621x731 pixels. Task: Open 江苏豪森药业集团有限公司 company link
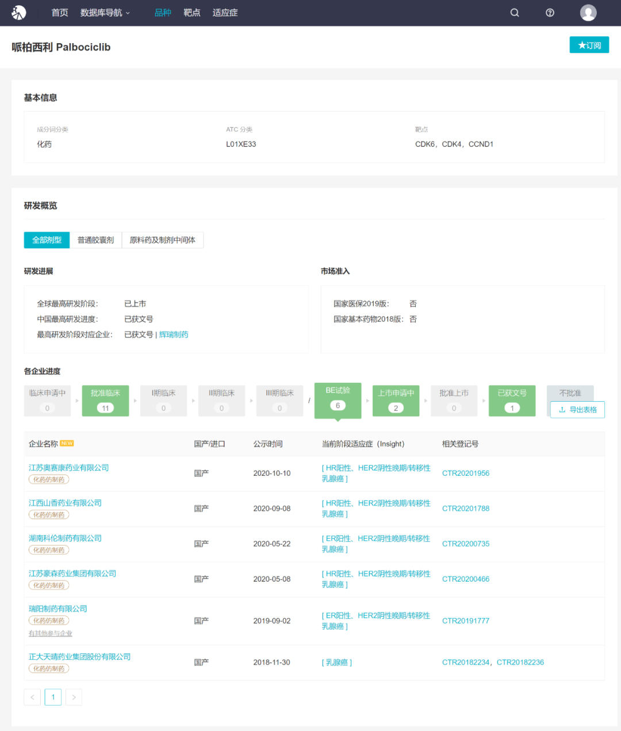(72, 574)
